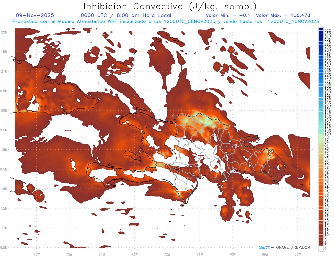This screenshot has width=334, height=258.
Task: Click the "74W" longitude label
Action: click(102, 254)
